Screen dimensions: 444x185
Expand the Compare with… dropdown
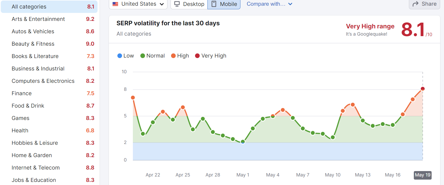point(266,4)
